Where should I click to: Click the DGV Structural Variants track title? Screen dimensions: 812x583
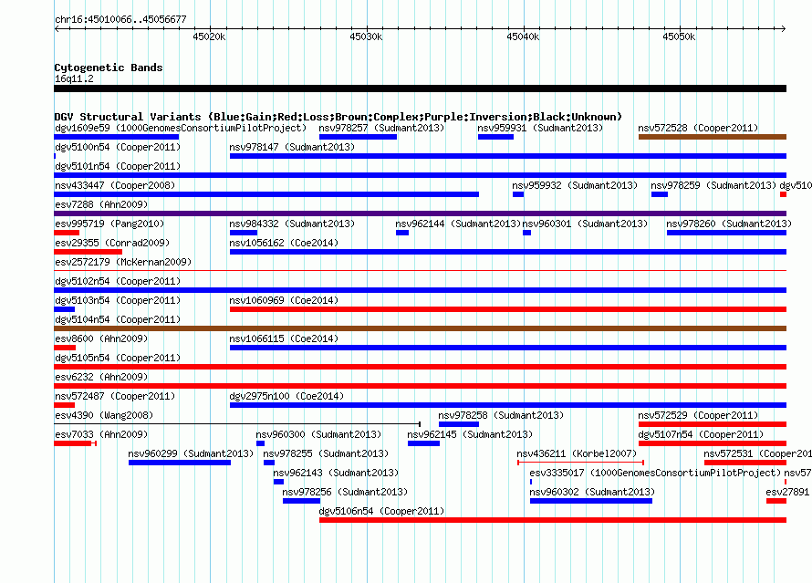pos(338,117)
